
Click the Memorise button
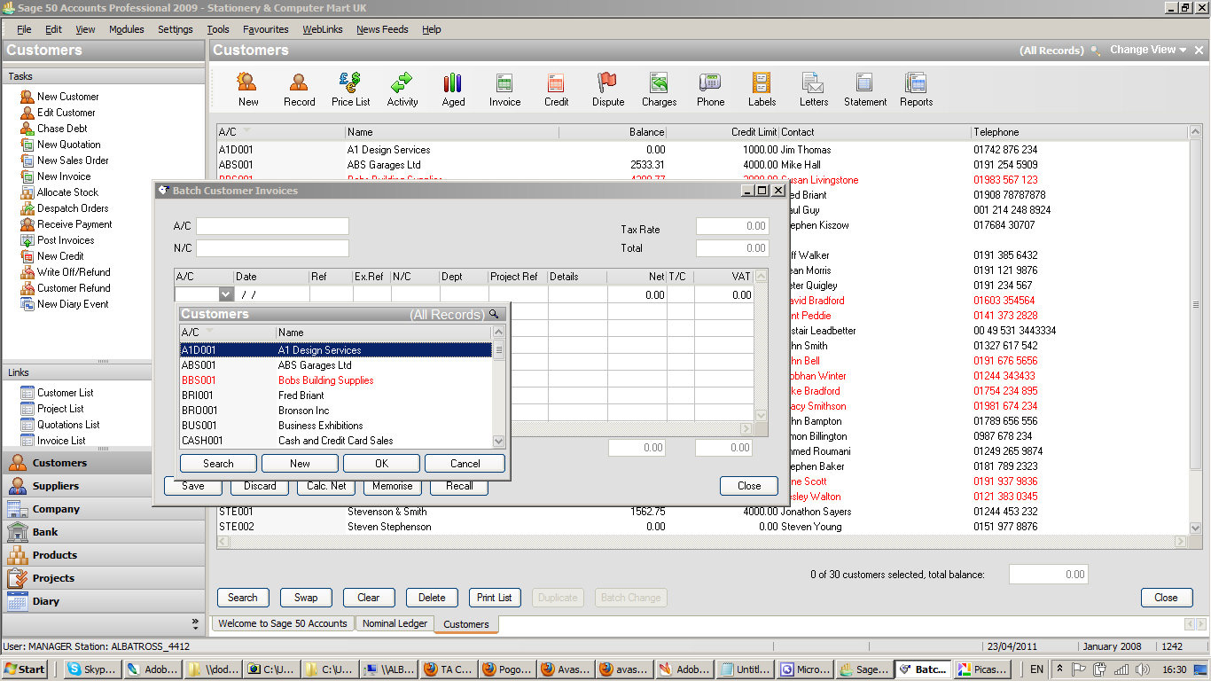pos(393,486)
